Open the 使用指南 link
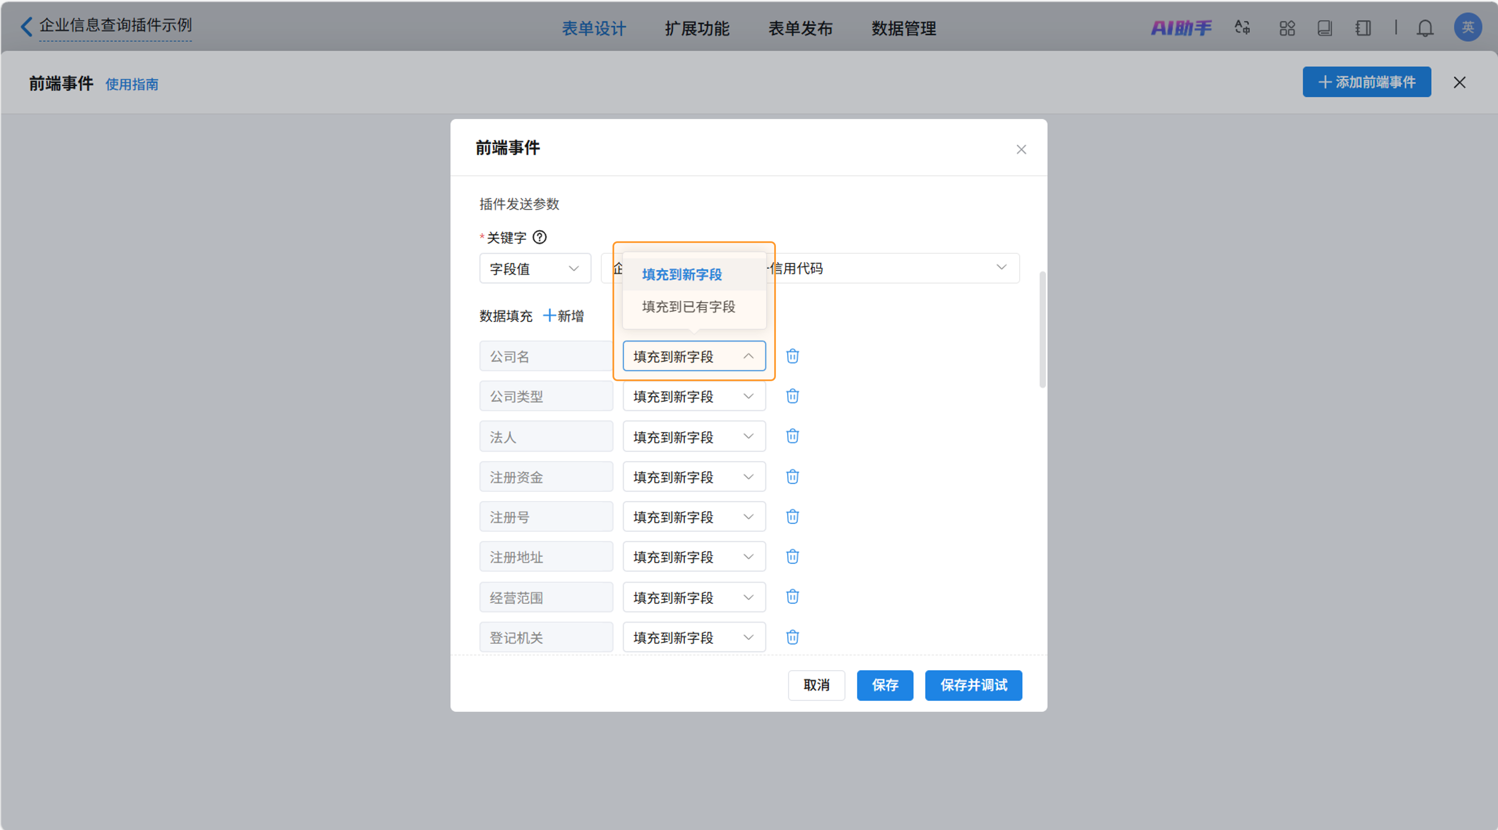The width and height of the screenshot is (1498, 830). pyautogui.click(x=131, y=84)
